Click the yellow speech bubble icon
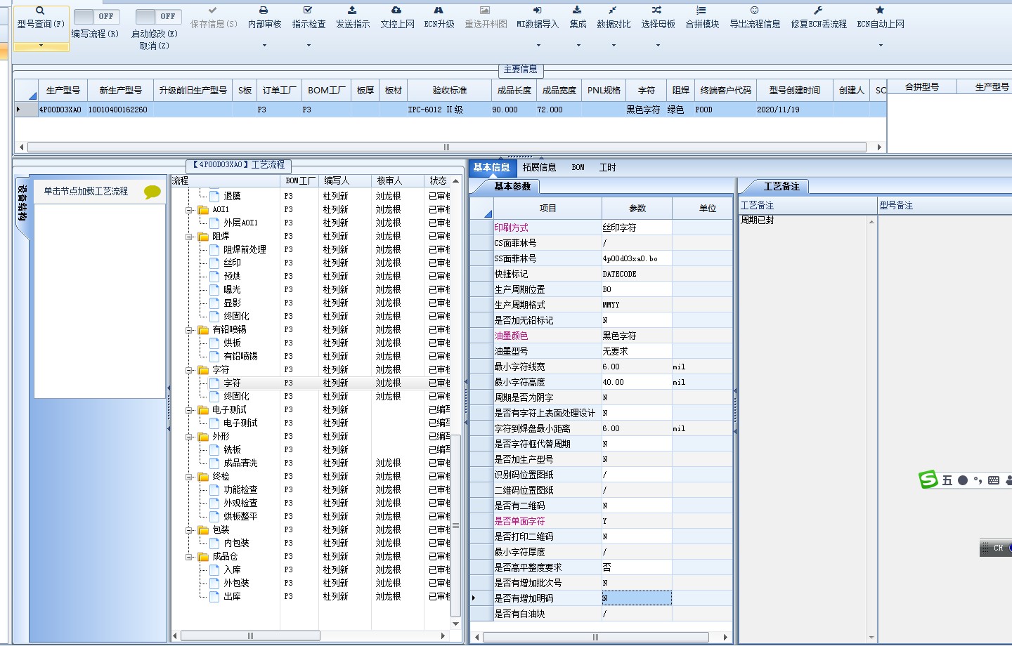Screen dimensions: 1012x646 coord(152,192)
